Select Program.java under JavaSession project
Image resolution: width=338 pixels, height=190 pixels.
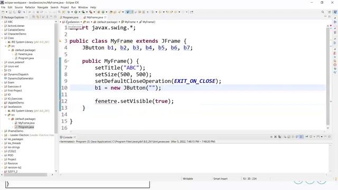pyautogui.click(x=26, y=127)
